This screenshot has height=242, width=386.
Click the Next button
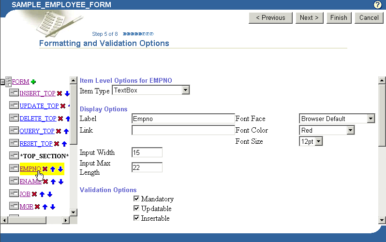coord(310,18)
